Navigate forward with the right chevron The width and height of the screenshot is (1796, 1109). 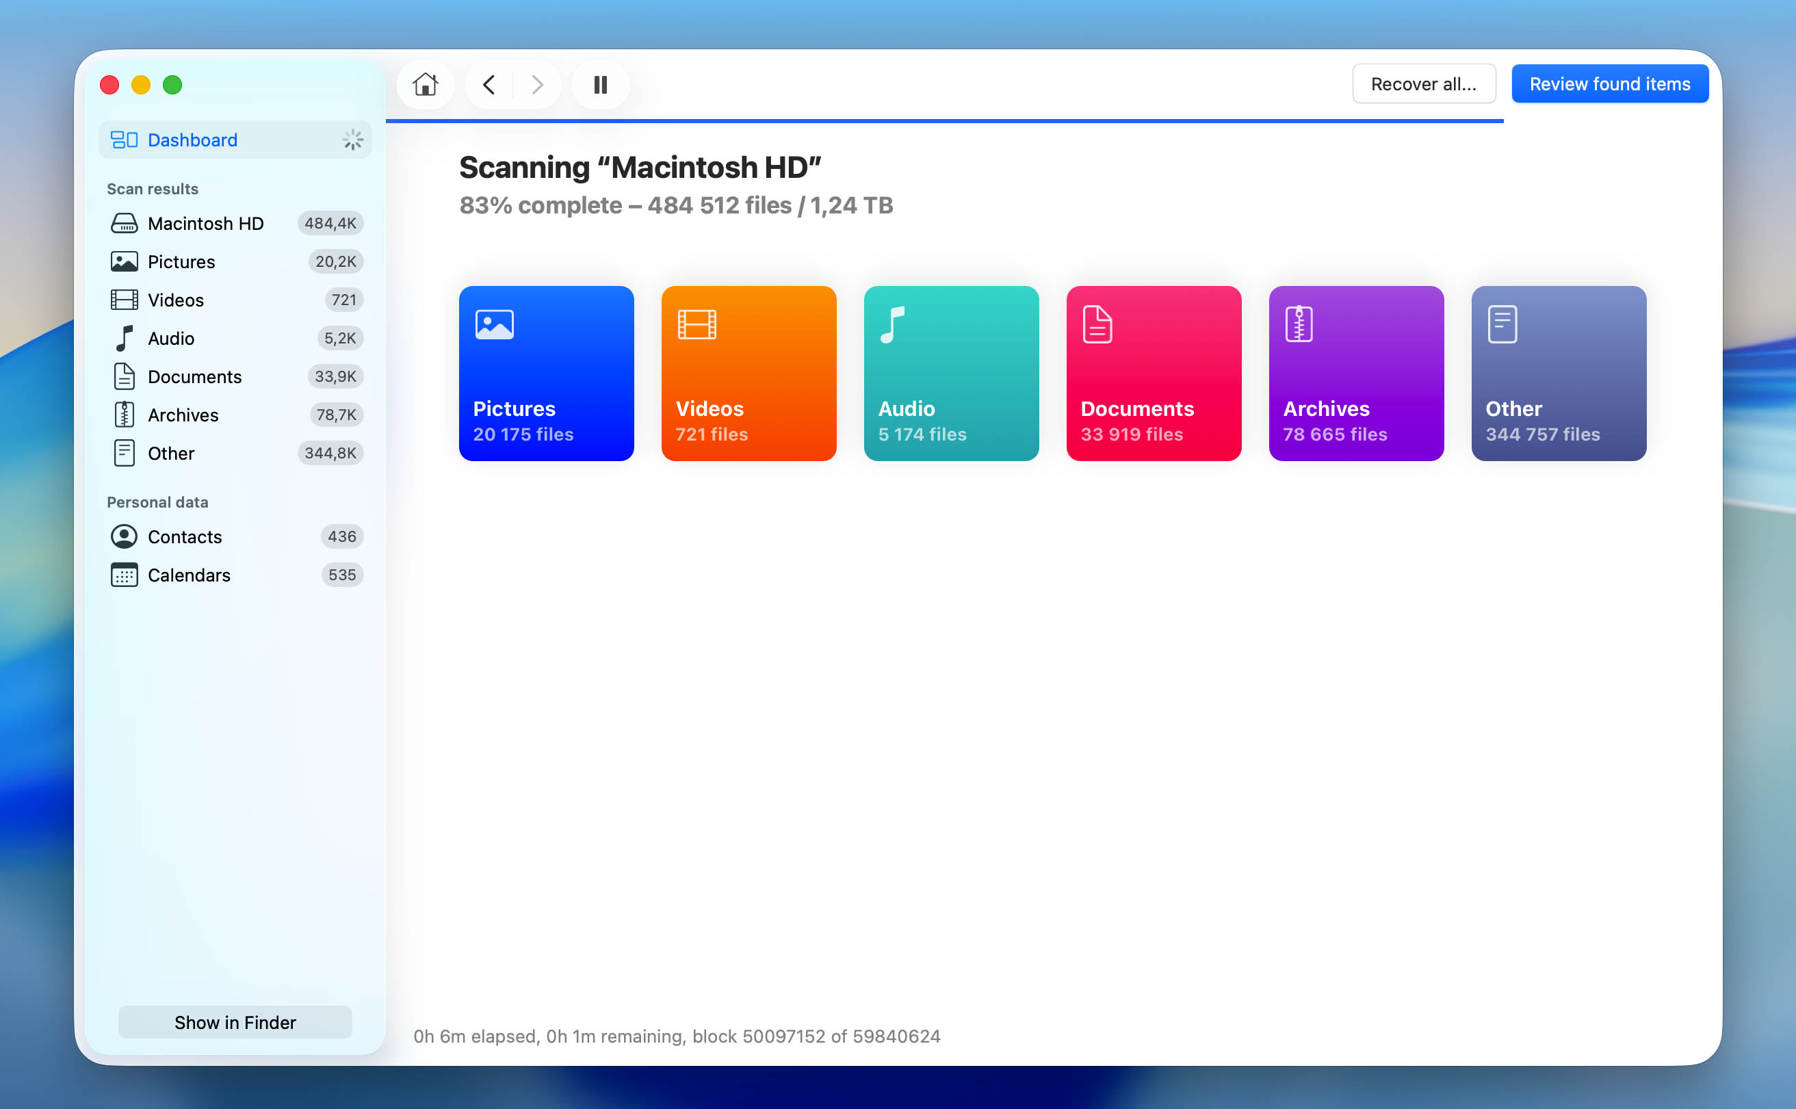click(538, 84)
